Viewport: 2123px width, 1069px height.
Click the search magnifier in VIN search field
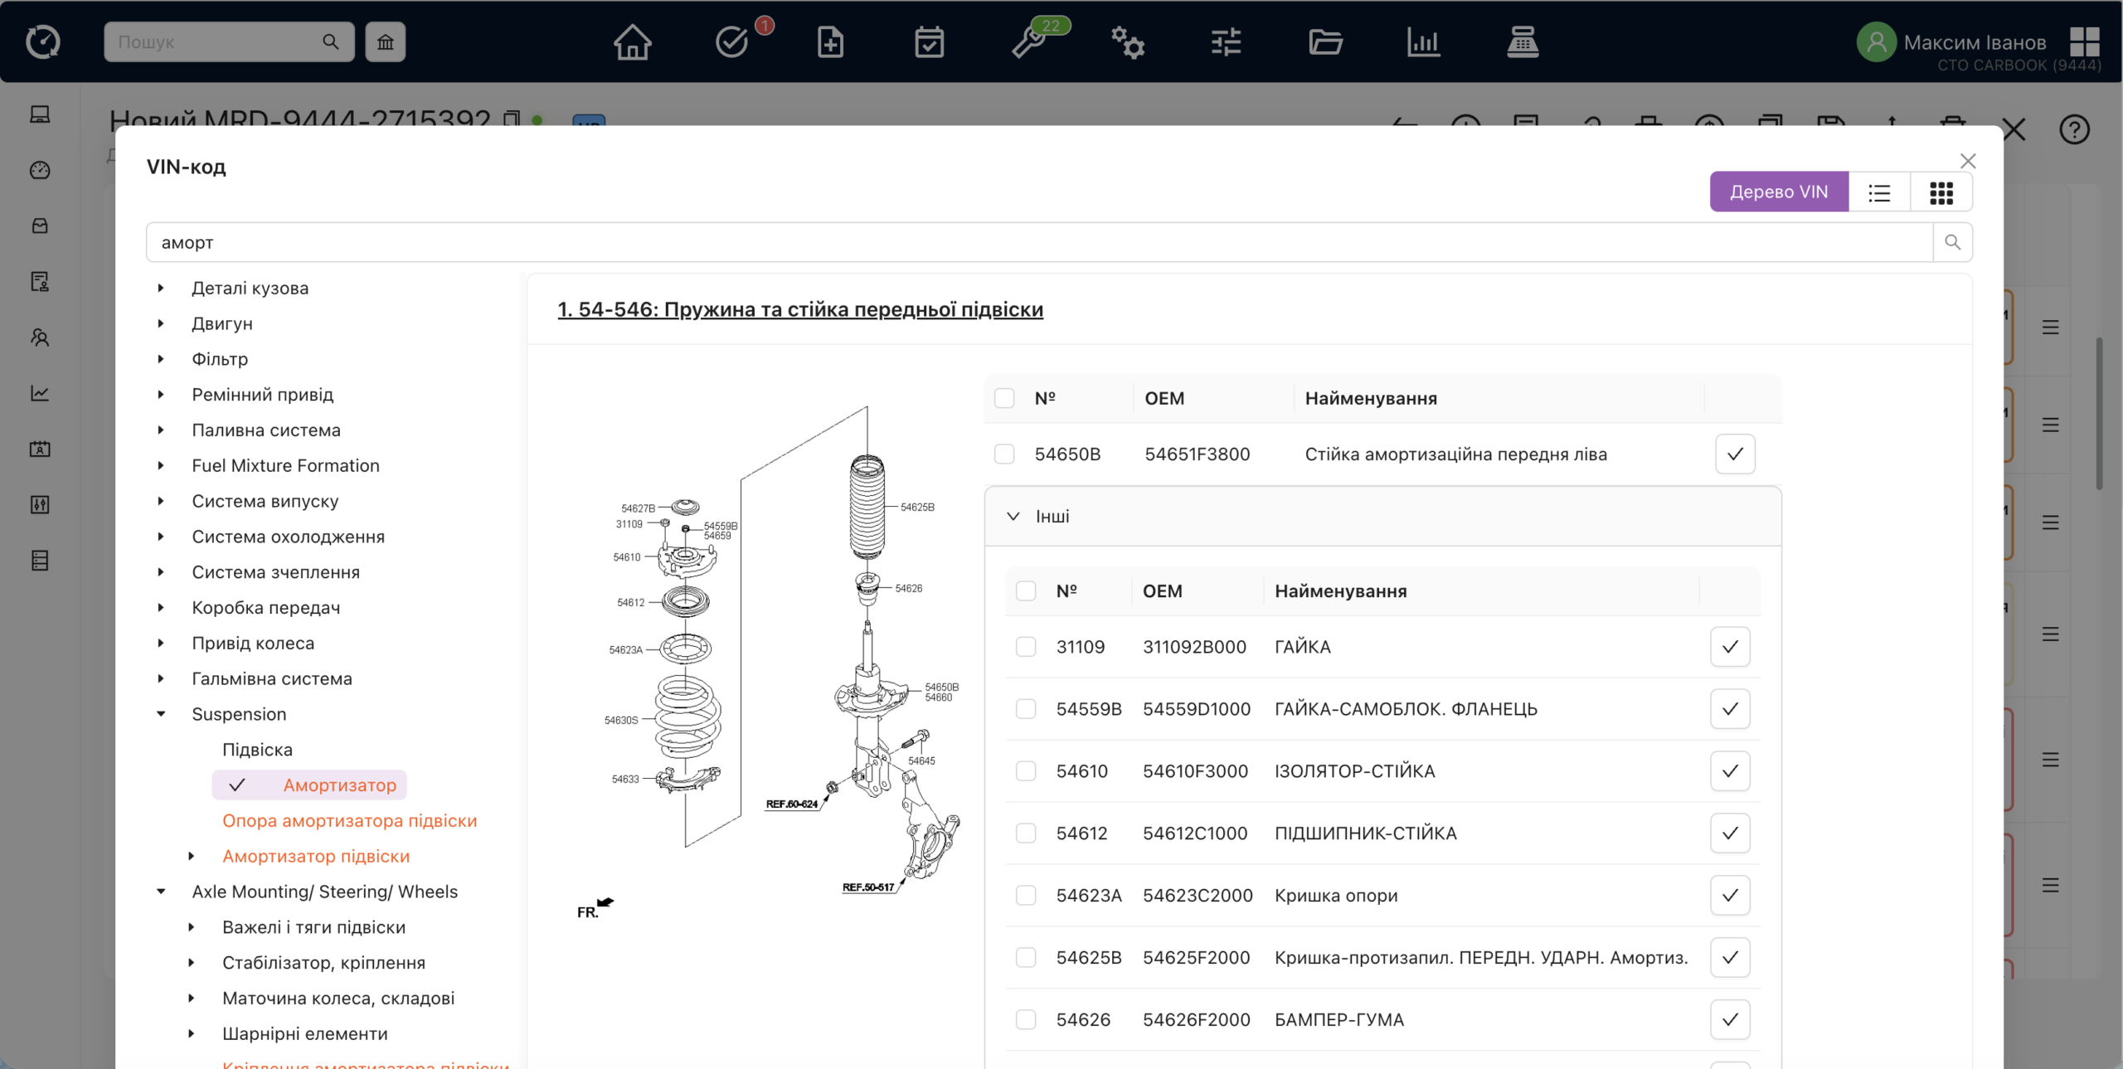click(x=1953, y=242)
